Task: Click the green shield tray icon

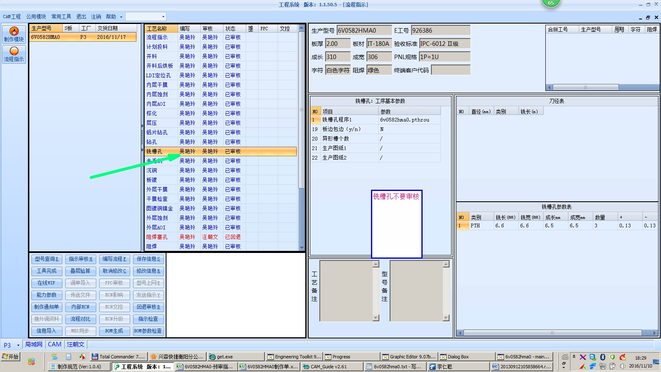Action: coord(612,357)
